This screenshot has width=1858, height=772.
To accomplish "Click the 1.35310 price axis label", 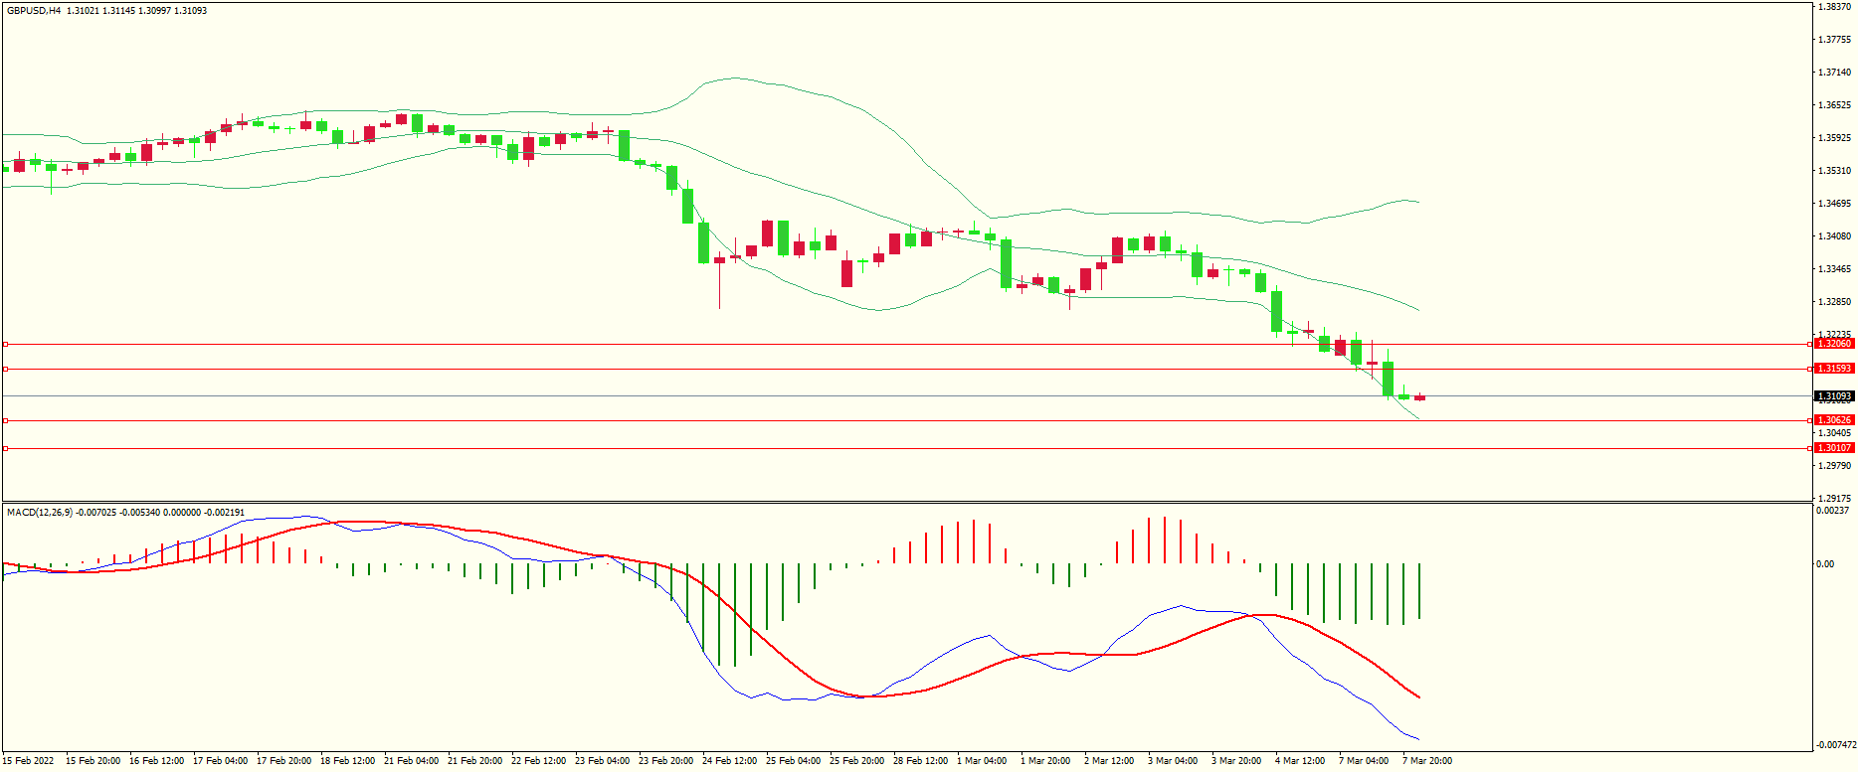I will (x=1834, y=171).
